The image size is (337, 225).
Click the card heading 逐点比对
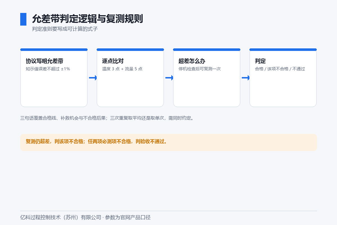[x=113, y=61]
